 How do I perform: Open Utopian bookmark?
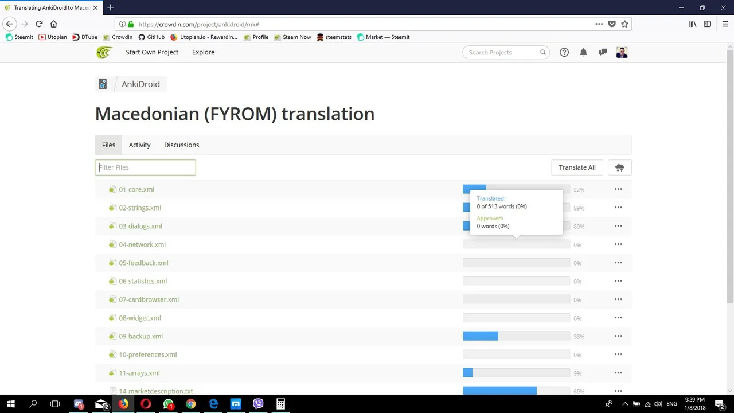coord(53,37)
